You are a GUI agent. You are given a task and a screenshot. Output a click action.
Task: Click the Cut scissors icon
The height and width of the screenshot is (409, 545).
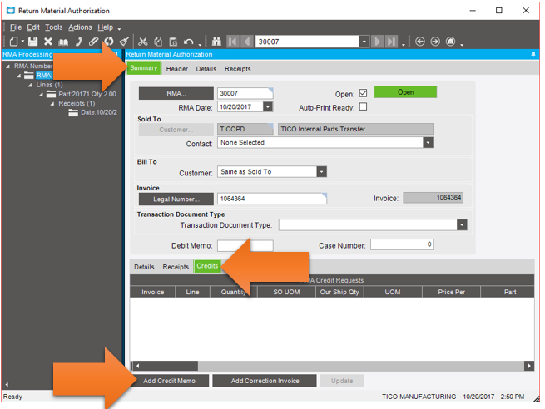tap(142, 42)
